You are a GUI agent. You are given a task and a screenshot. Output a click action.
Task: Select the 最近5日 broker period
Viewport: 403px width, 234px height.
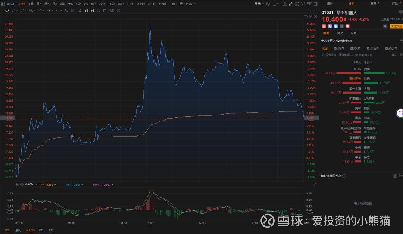(355, 49)
